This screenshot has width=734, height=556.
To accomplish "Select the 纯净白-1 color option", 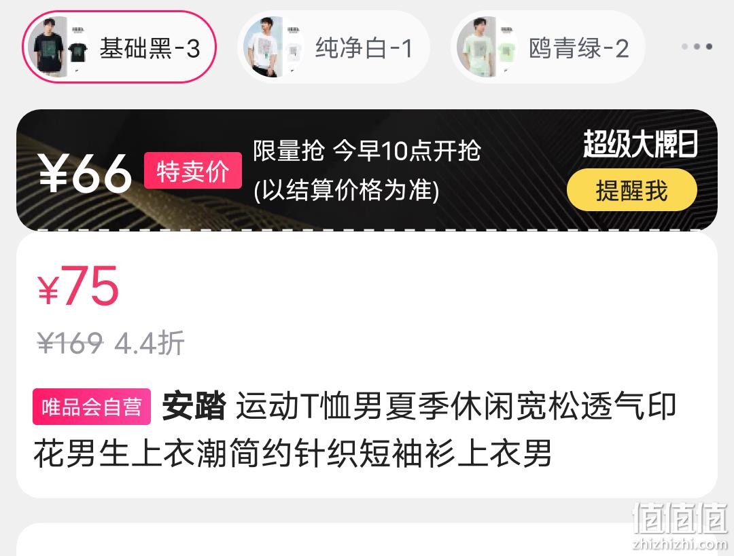I will tap(333, 48).
